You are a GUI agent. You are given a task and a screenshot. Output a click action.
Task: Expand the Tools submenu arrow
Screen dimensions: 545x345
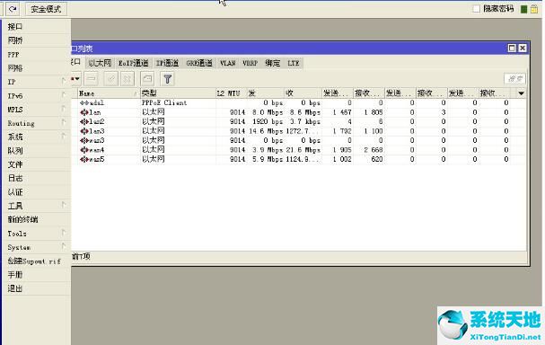click(63, 233)
